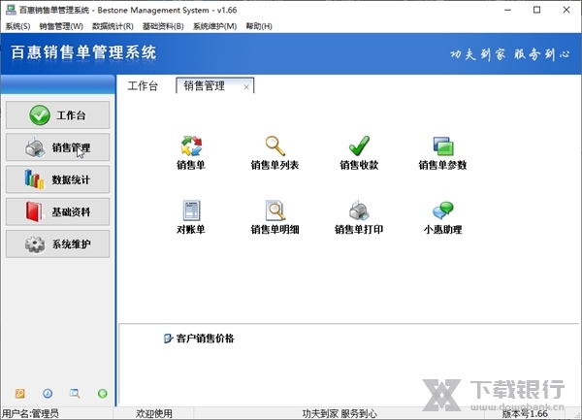Open the 对账单 statement icon
Image resolution: width=582 pixels, height=420 pixels.
(x=191, y=210)
